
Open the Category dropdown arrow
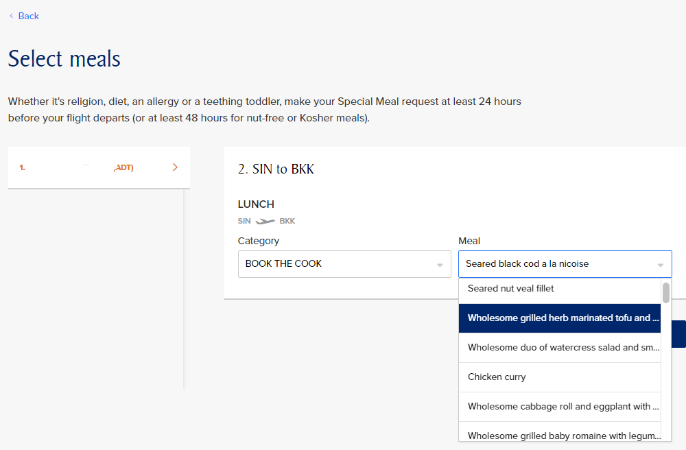[440, 265]
